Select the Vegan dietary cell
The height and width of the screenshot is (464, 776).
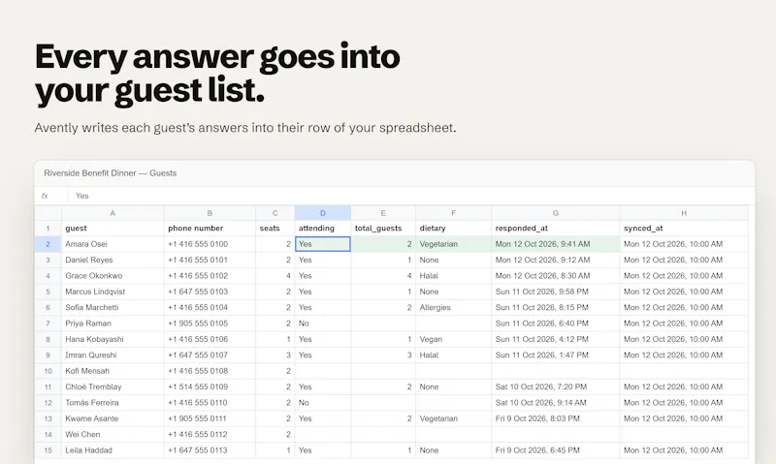(x=453, y=339)
